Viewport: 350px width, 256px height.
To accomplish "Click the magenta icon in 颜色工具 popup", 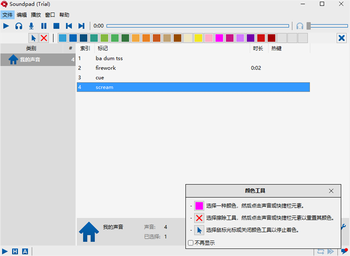I will [199, 206].
